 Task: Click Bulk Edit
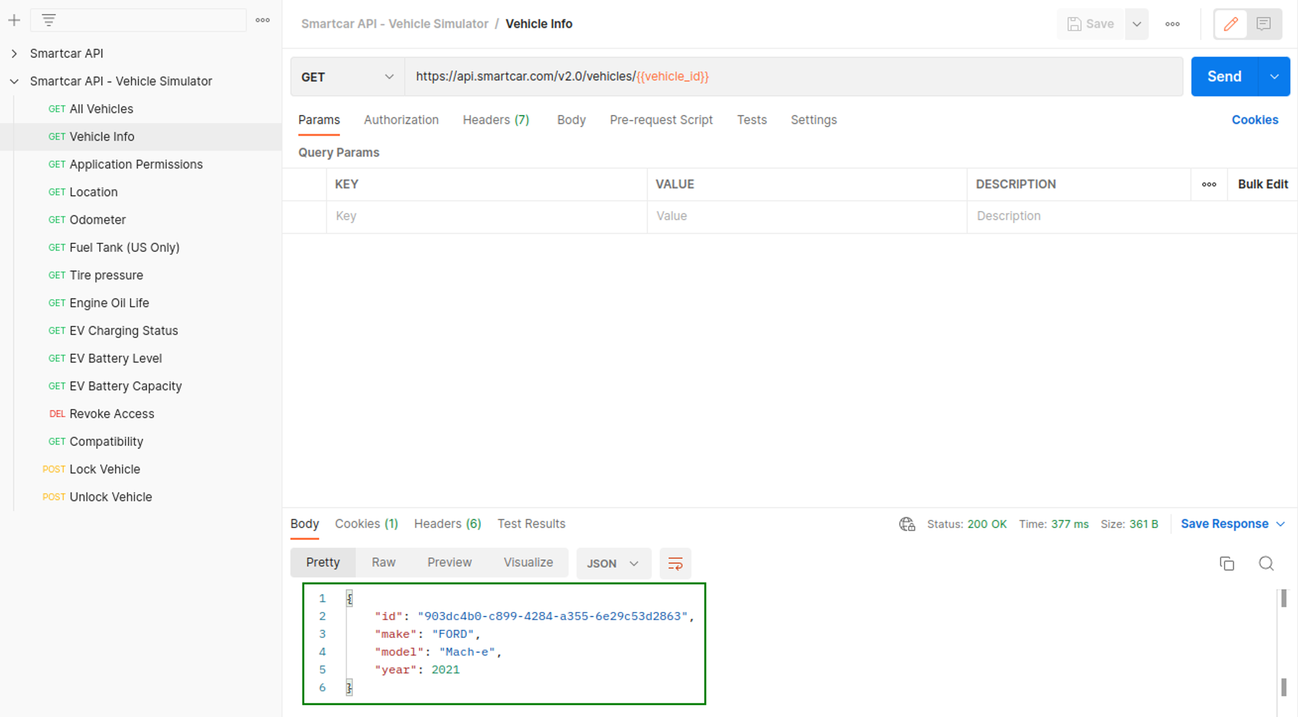(x=1262, y=184)
